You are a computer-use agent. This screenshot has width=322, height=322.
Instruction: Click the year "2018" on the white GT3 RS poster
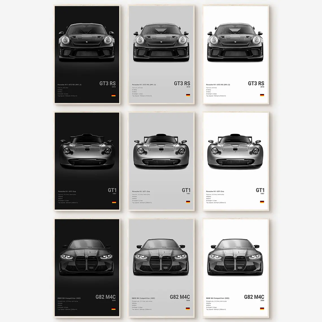point(262,87)
